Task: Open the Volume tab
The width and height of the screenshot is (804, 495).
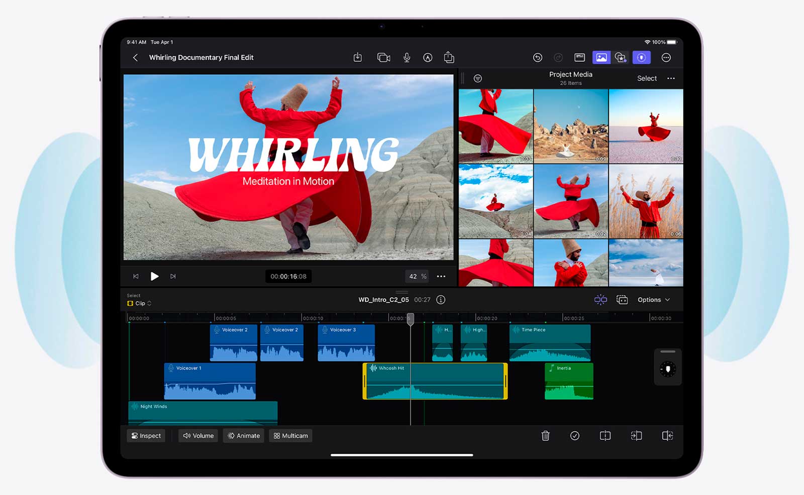Action: (x=198, y=436)
